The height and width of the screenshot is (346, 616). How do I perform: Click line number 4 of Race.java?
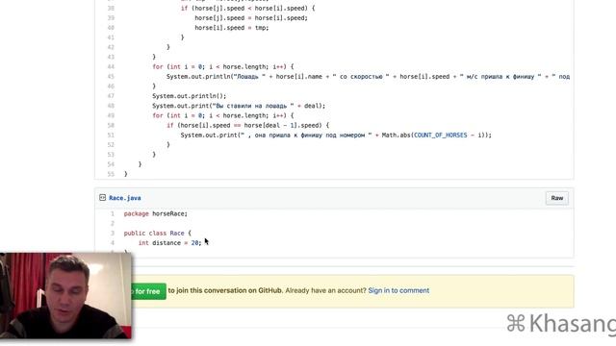point(113,243)
